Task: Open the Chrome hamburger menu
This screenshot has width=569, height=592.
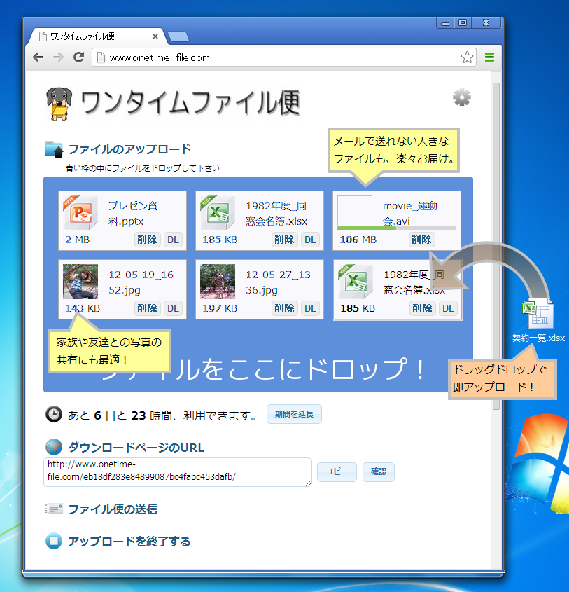Action: (489, 57)
